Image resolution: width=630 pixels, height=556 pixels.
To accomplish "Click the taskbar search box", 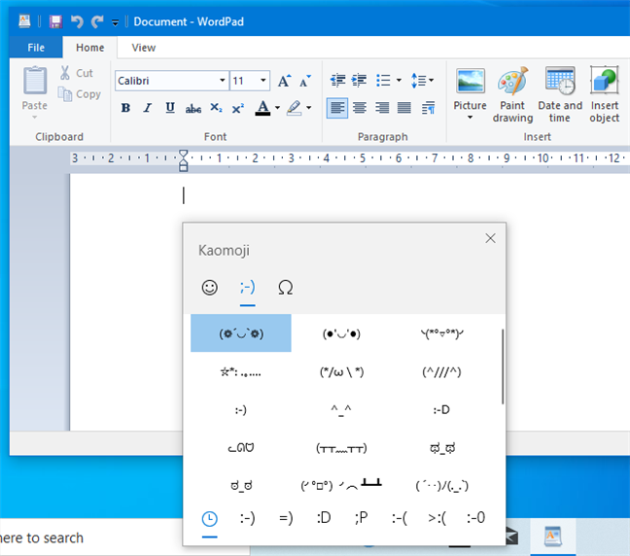I will click(x=91, y=538).
